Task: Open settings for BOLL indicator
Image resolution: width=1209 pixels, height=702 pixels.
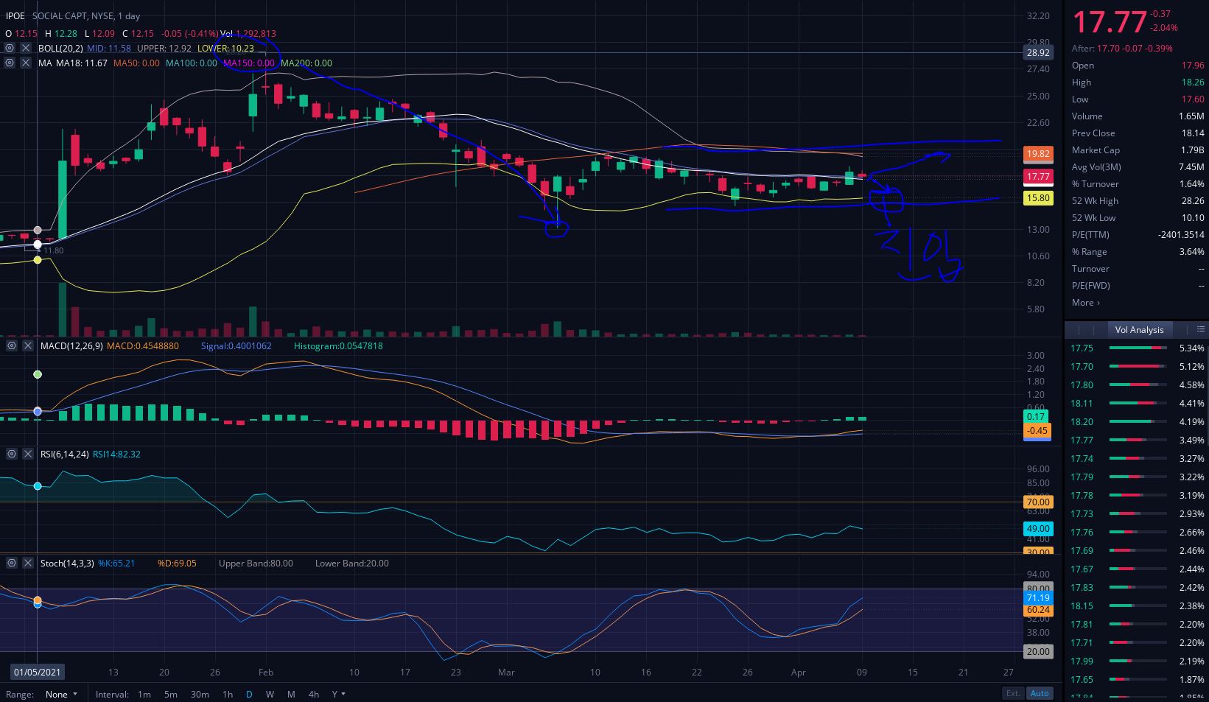Action: pyautogui.click(x=10, y=48)
